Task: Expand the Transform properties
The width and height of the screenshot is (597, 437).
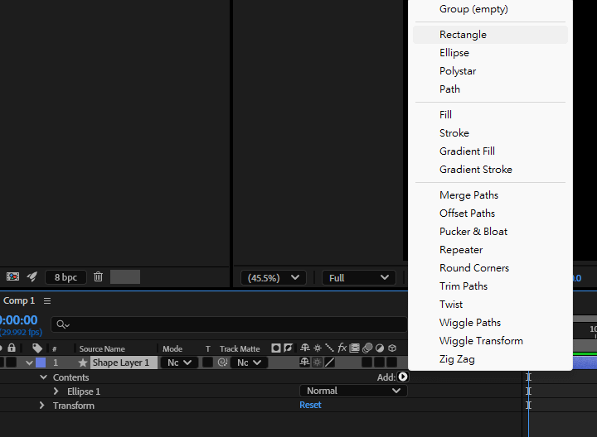Action: pos(42,406)
